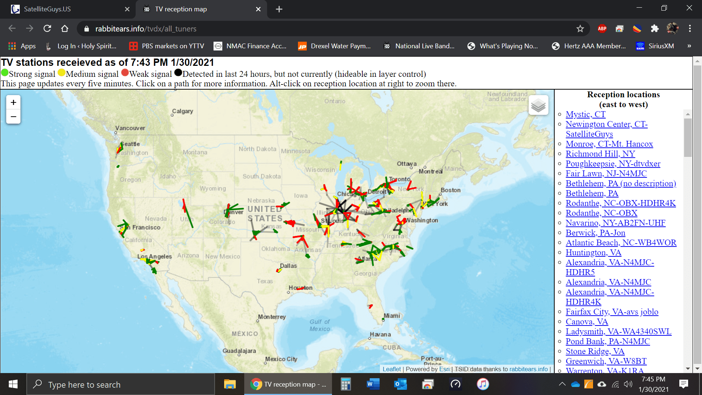Image resolution: width=702 pixels, height=395 pixels.
Task: Open a new browser tab
Action: (x=279, y=9)
